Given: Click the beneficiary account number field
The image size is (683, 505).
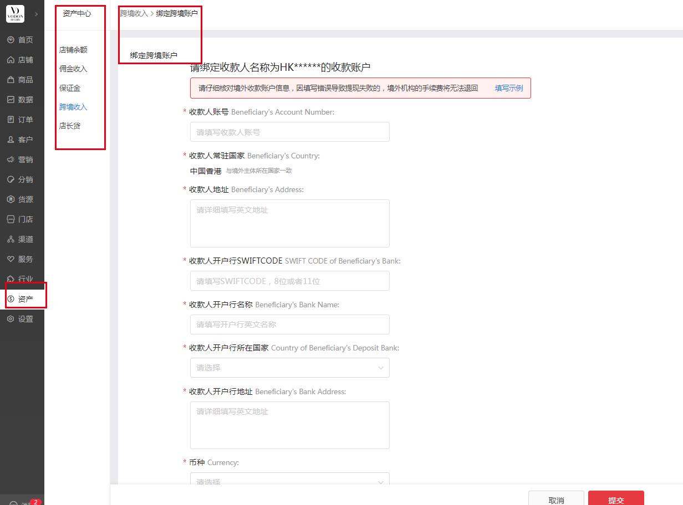Looking at the screenshot, I should click(289, 132).
